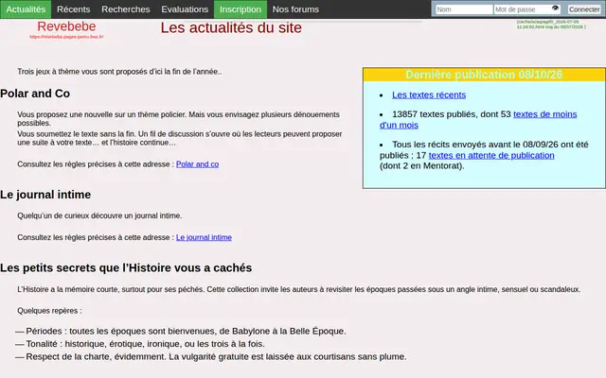Toggle password visibility eye icon

tap(556, 9)
